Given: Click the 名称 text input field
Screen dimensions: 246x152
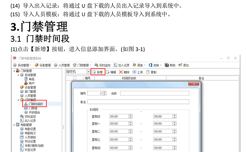Looking at the screenshot, I should coord(154,93).
